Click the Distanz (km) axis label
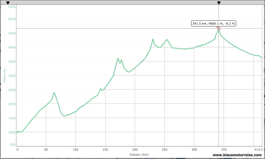 (138, 154)
